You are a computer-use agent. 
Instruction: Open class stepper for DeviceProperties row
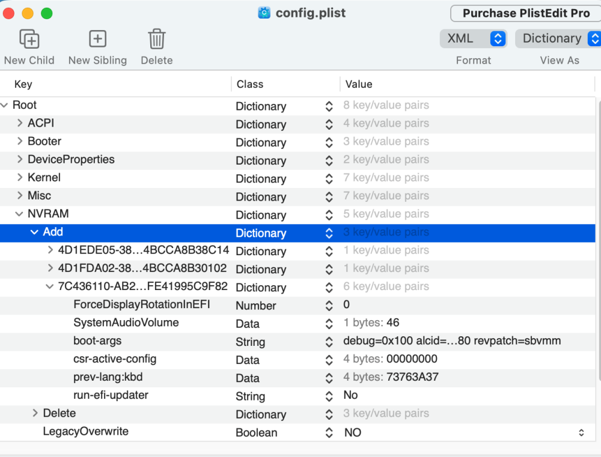pos(329,160)
